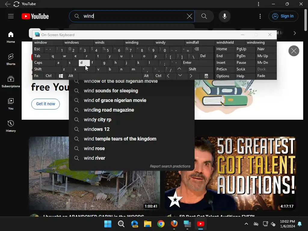Select suggestion 'wind sounds for sleeping'
Viewport: 308px width, 231px height.
[x=132, y=91]
